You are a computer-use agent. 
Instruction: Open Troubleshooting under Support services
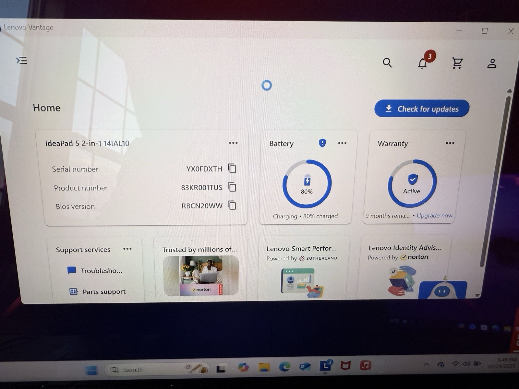coord(102,271)
